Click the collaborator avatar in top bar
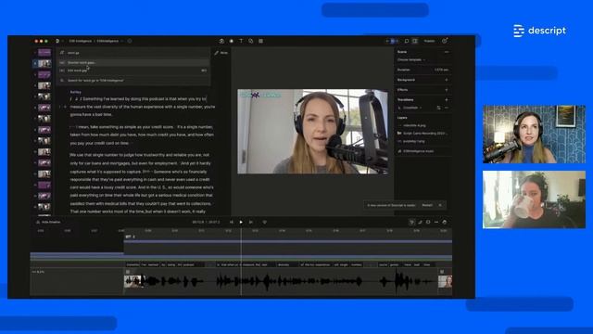This screenshot has height=334, width=593. click(x=393, y=41)
